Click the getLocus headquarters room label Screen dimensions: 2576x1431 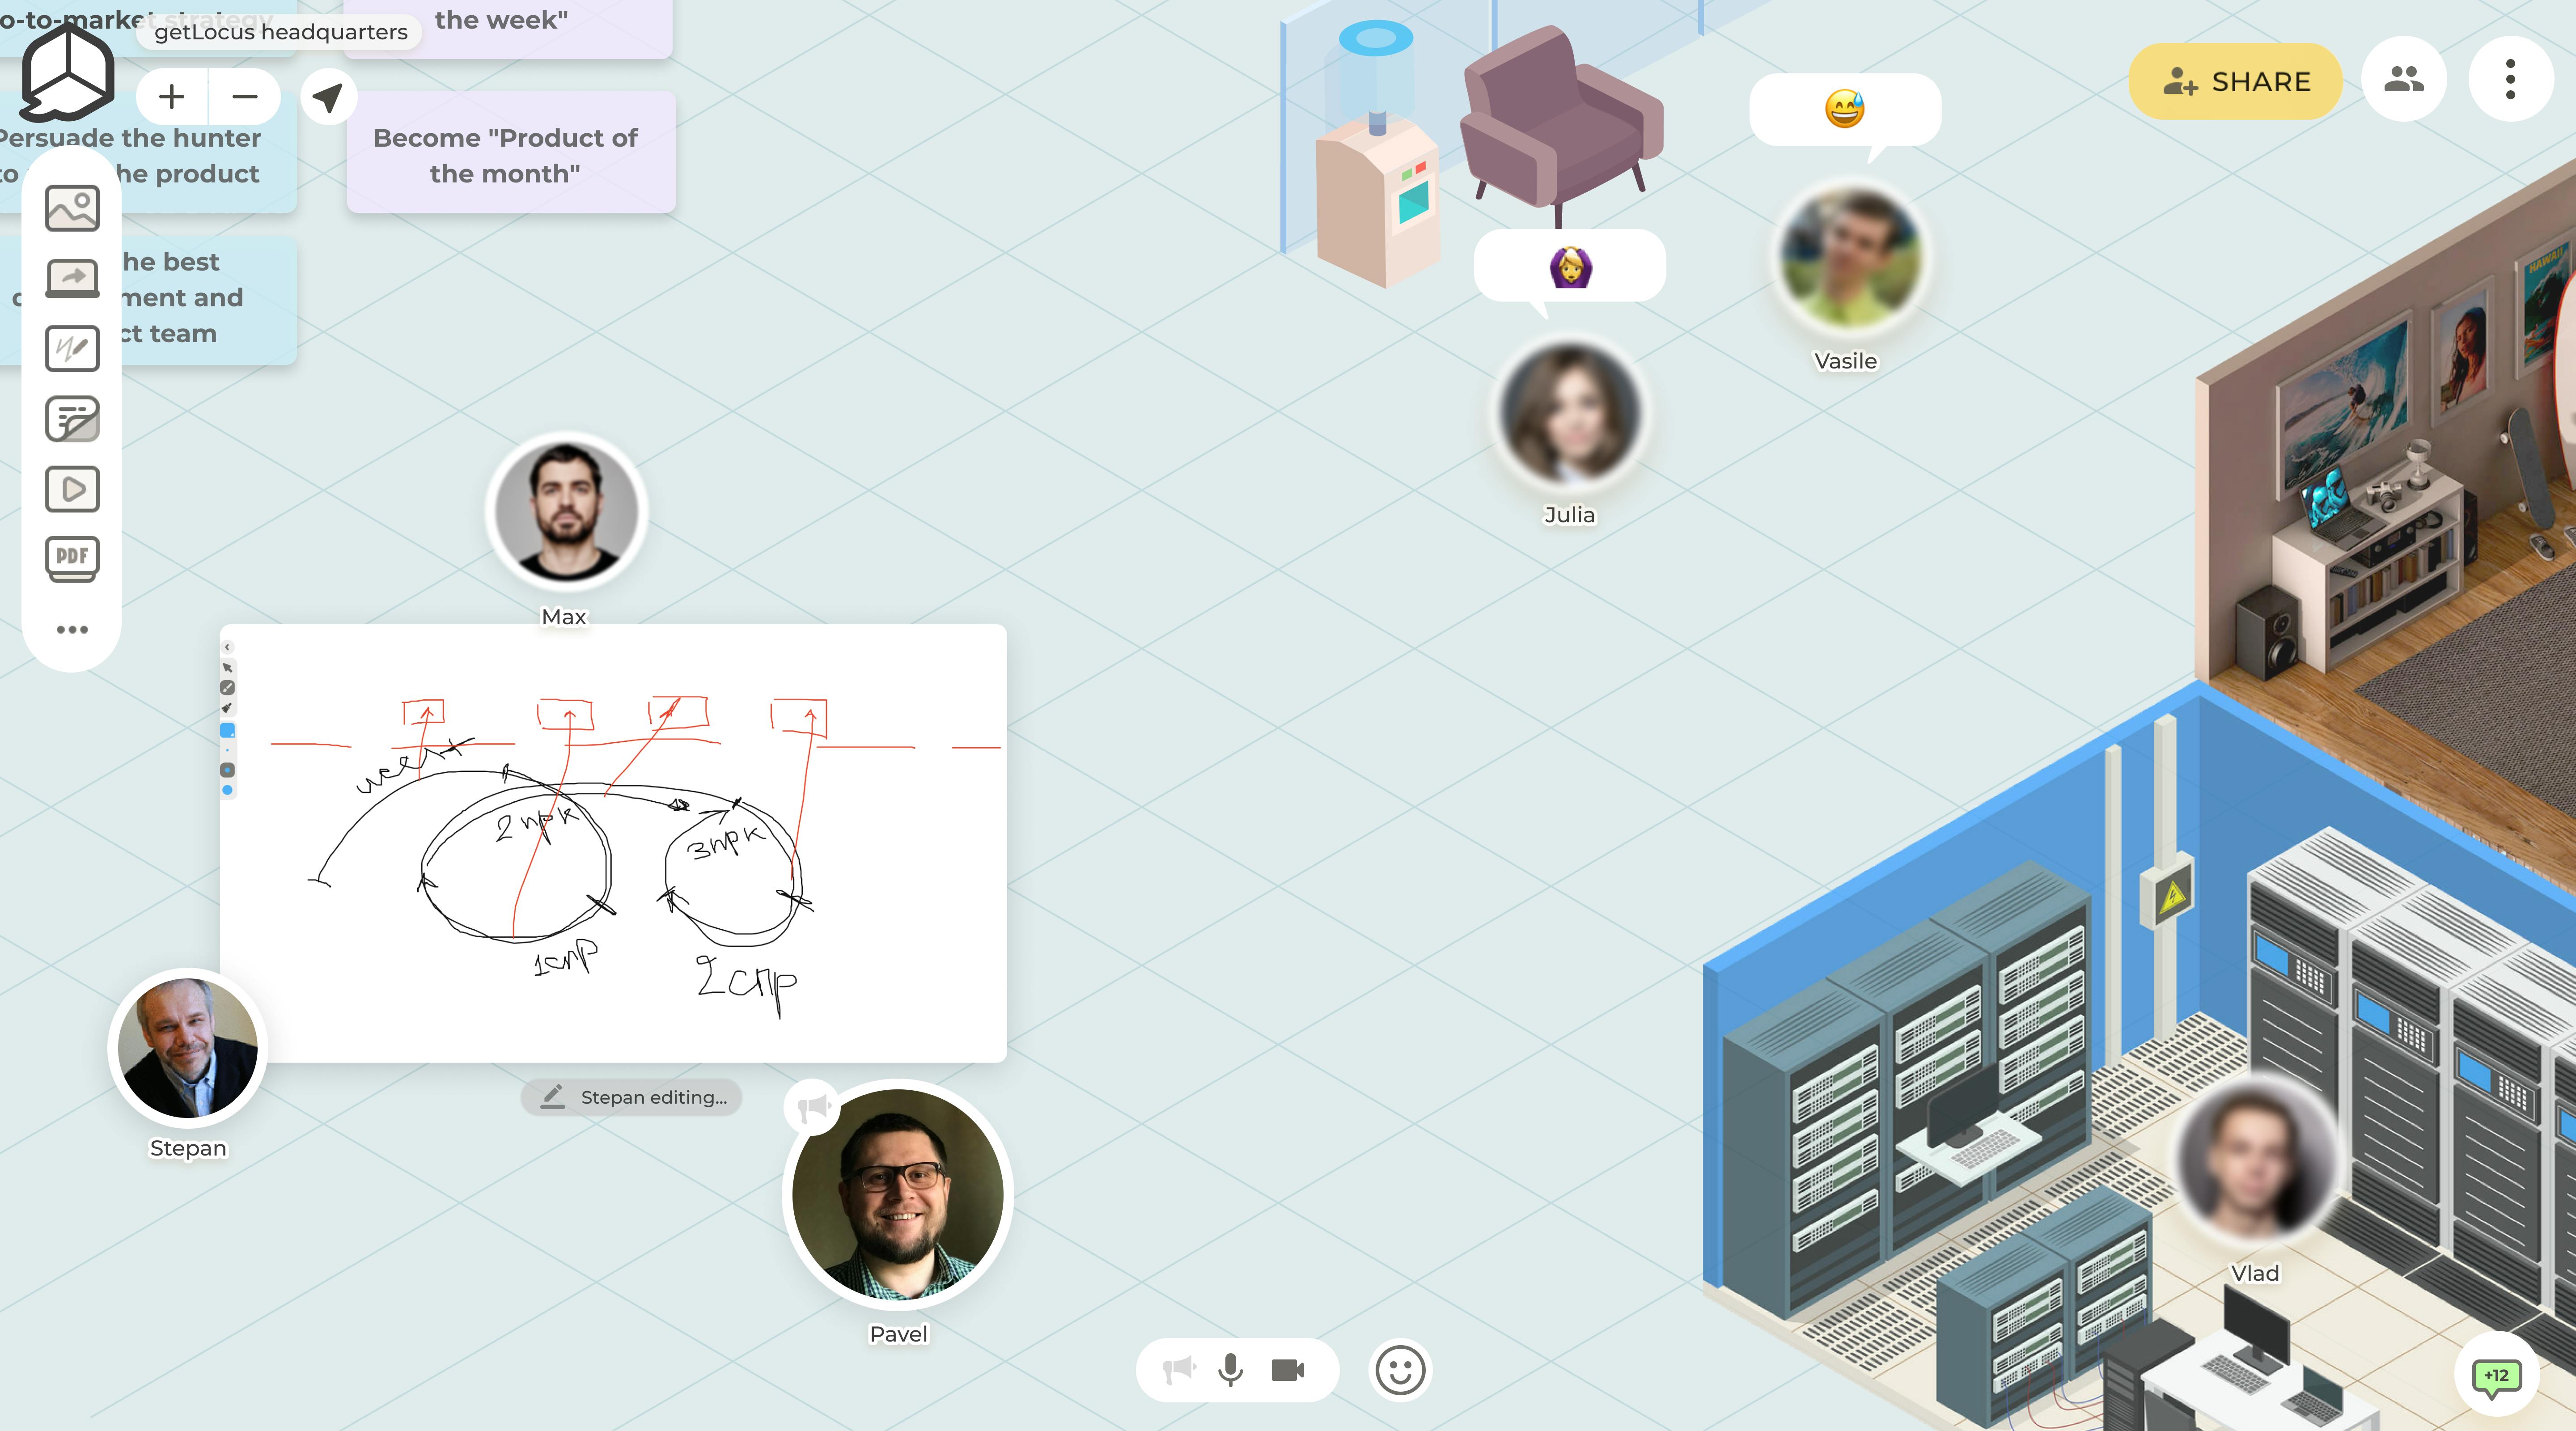[x=281, y=32]
